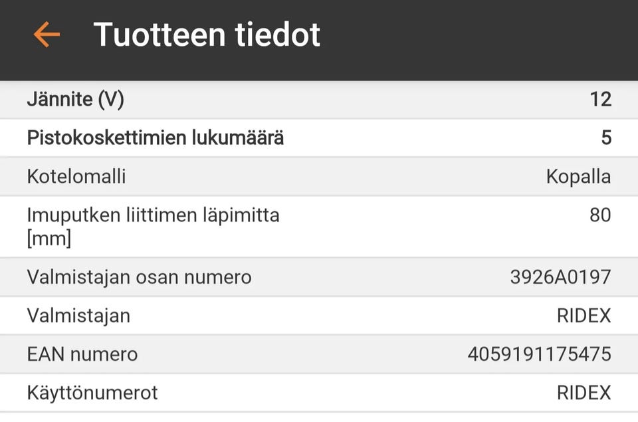Tap the orange back arrow

click(x=47, y=35)
